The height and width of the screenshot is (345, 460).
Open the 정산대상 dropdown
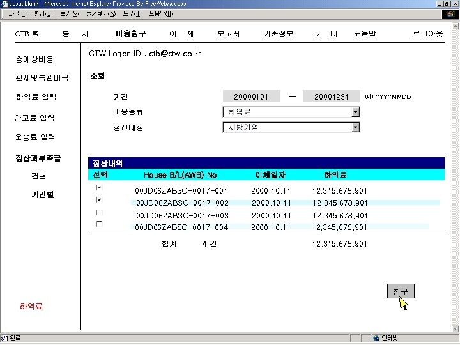[355, 127]
